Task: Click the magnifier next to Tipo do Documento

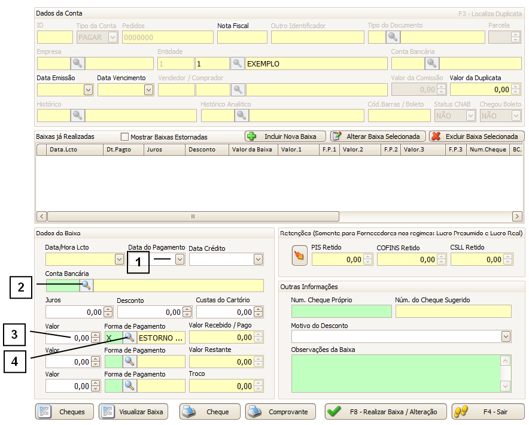Action: [x=393, y=37]
